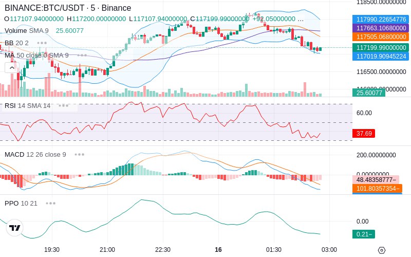Screen dimensions: 411x257
Task: Click the Close value 117199.99000000
Action: pos(222,19)
